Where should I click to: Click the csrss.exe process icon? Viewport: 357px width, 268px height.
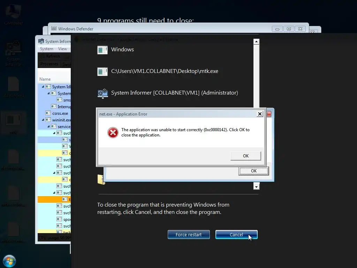(48, 113)
